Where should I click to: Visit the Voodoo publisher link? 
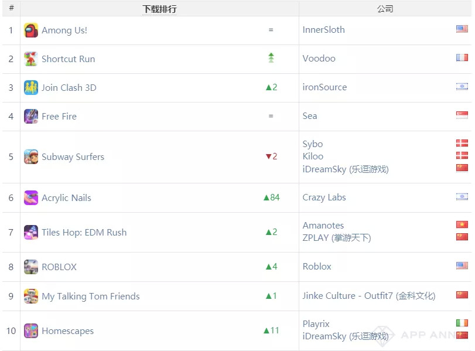pyautogui.click(x=319, y=59)
